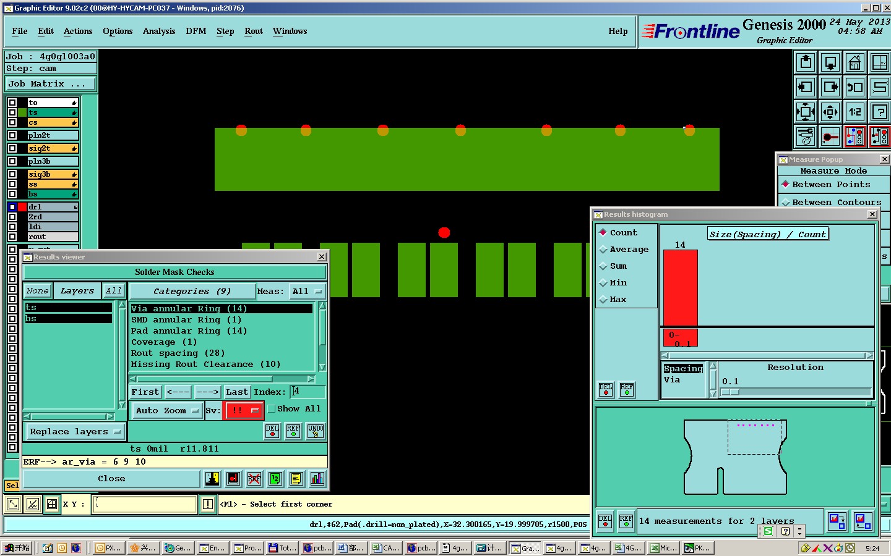
Task: Click the UNDO icon in Results viewer
Action: point(316,431)
